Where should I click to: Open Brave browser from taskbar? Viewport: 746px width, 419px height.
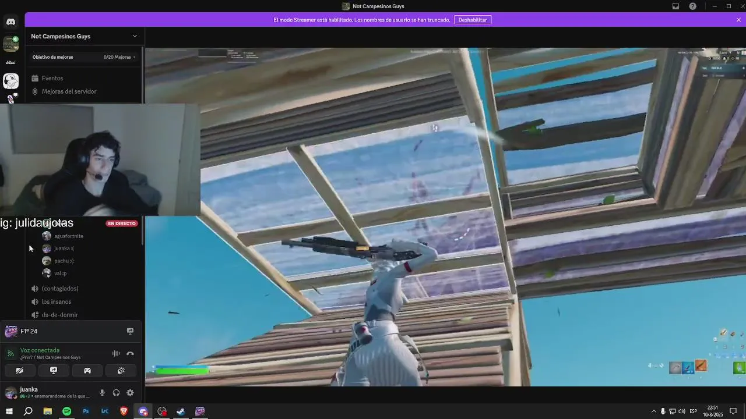coord(124,411)
